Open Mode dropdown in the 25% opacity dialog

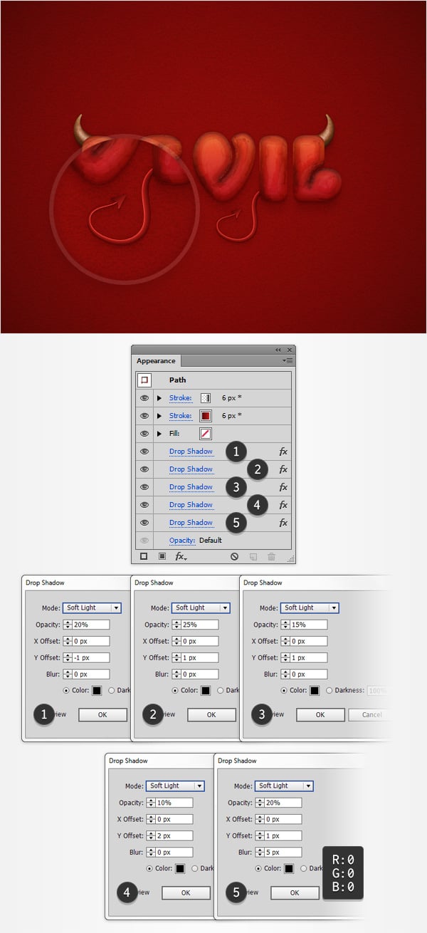coord(201,608)
